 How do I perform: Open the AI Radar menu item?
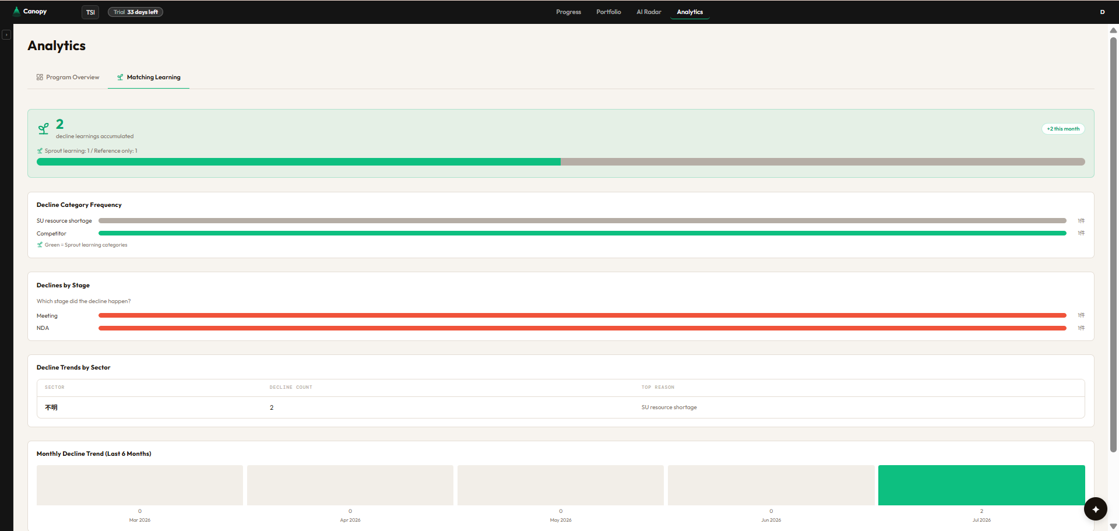(649, 12)
